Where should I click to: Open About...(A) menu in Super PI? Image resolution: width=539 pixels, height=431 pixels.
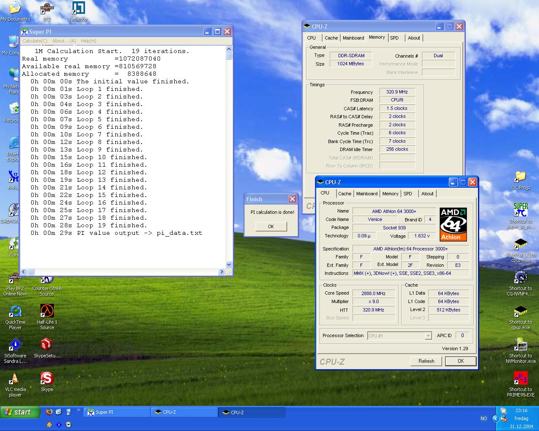(64, 41)
